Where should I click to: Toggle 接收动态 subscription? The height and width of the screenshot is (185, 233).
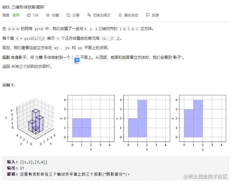click(131, 15)
